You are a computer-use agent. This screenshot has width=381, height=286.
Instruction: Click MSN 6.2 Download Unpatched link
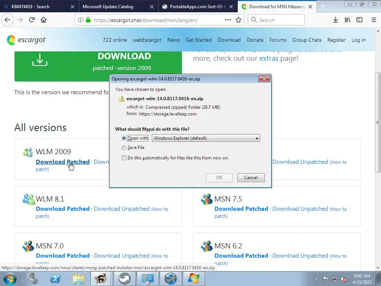coord(300,255)
